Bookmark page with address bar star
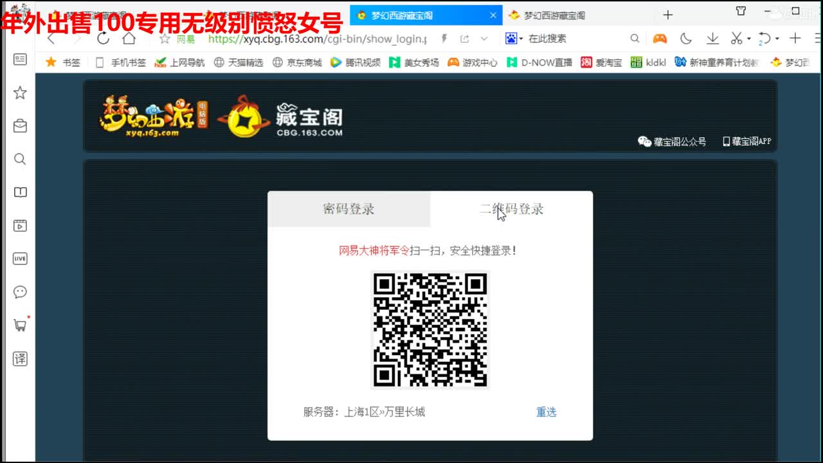823x463 pixels. (x=165, y=39)
